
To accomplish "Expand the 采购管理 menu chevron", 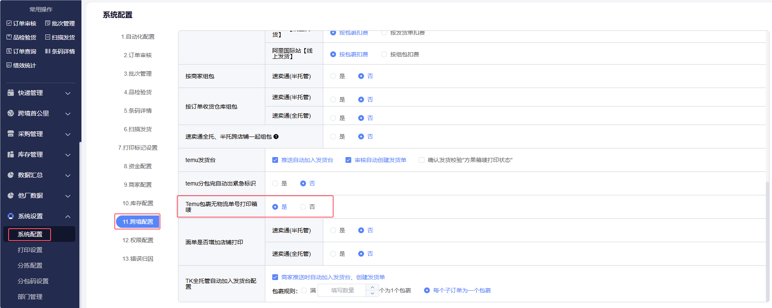I will pyautogui.click(x=68, y=134).
